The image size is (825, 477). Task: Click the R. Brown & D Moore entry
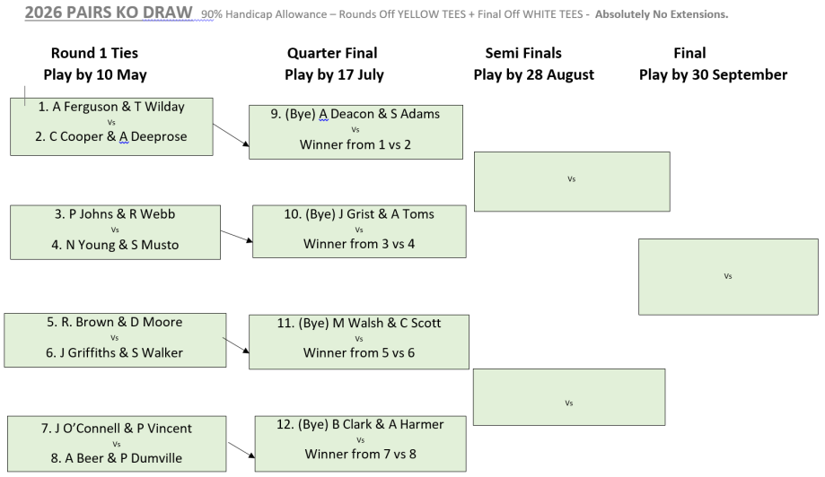[x=114, y=322]
